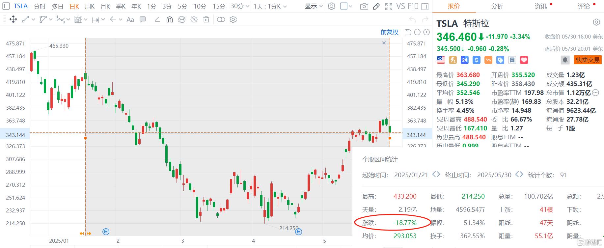604x248 pixels.
Task: Select the move/crosshair cursor tool
Action: (13, 19)
